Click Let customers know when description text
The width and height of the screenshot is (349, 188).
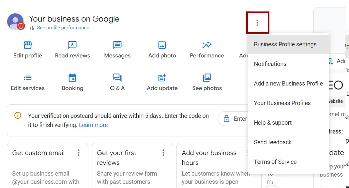coord(216,178)
